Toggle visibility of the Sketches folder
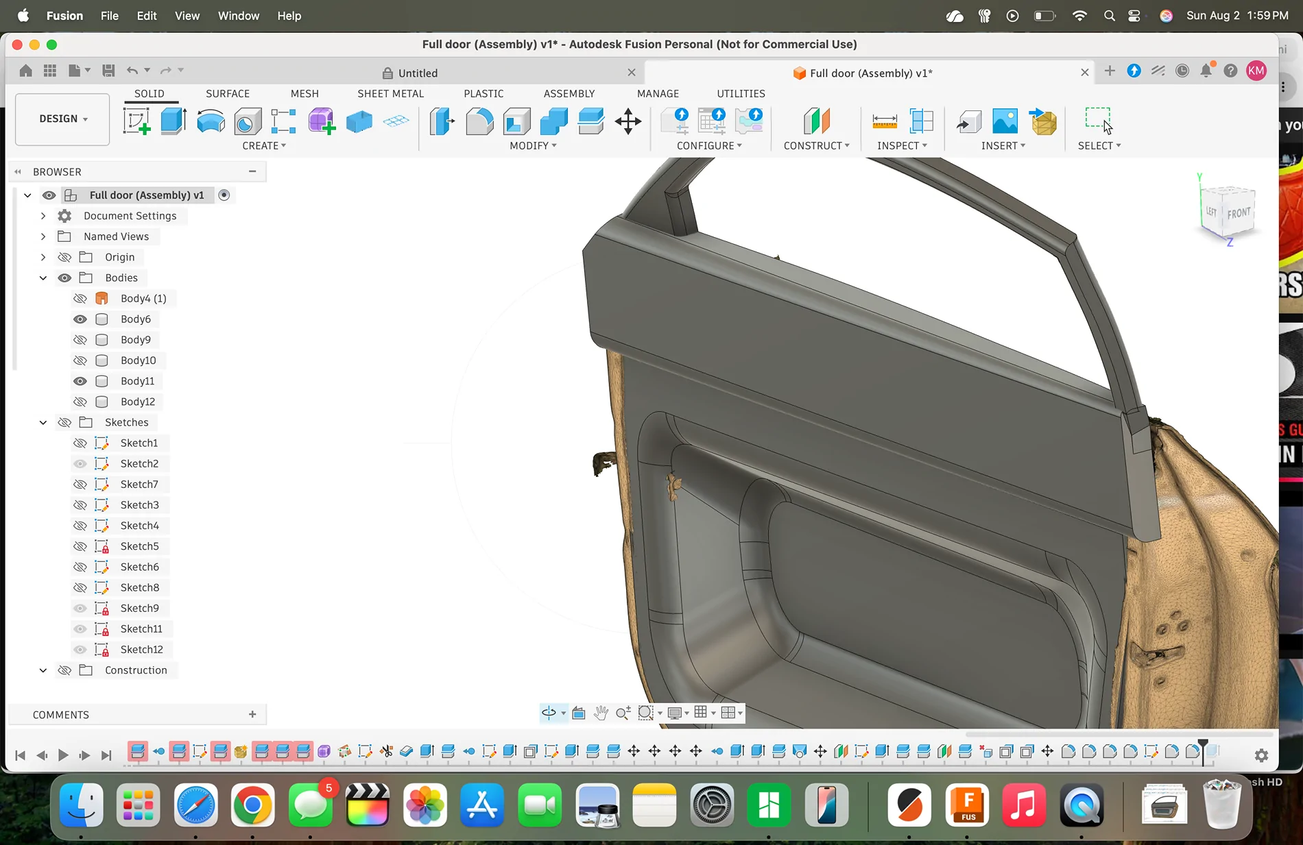Viewport: 1303px width, 845px height. point(64,422)
